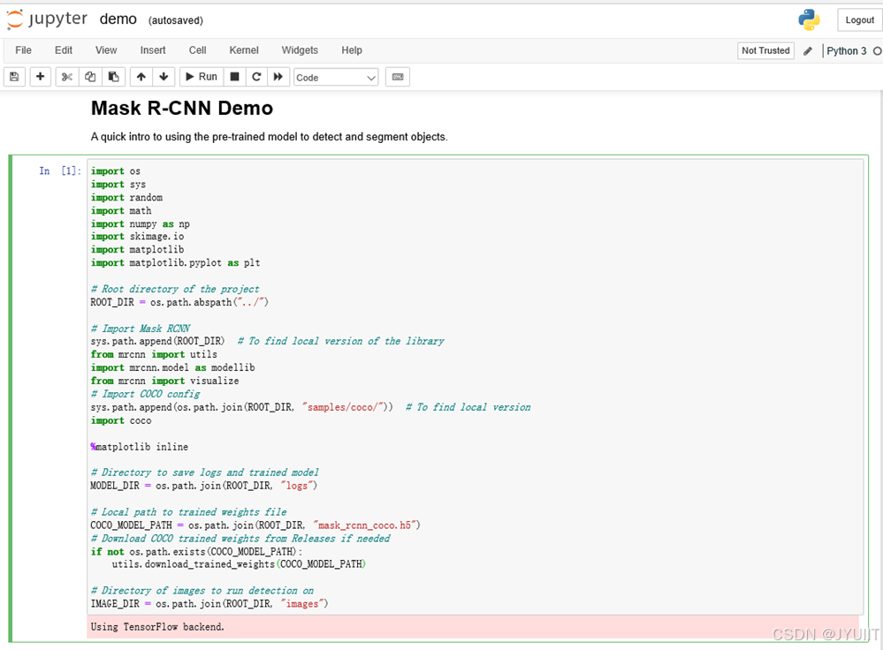
Task: Click the quick intro description paragraph
Action: pos(270,137)
